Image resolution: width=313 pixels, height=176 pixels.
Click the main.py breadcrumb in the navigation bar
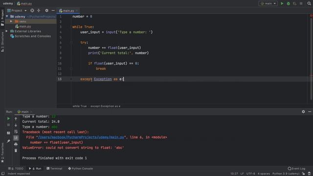pos(24,3)
